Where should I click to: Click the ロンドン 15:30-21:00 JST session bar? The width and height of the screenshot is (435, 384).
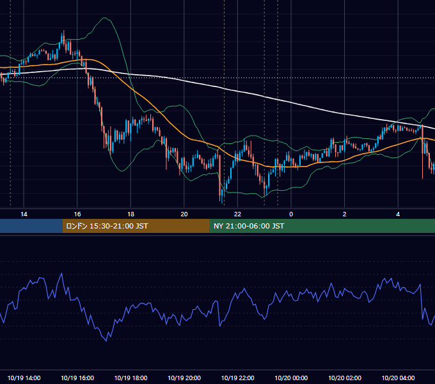tap(136, 226)
